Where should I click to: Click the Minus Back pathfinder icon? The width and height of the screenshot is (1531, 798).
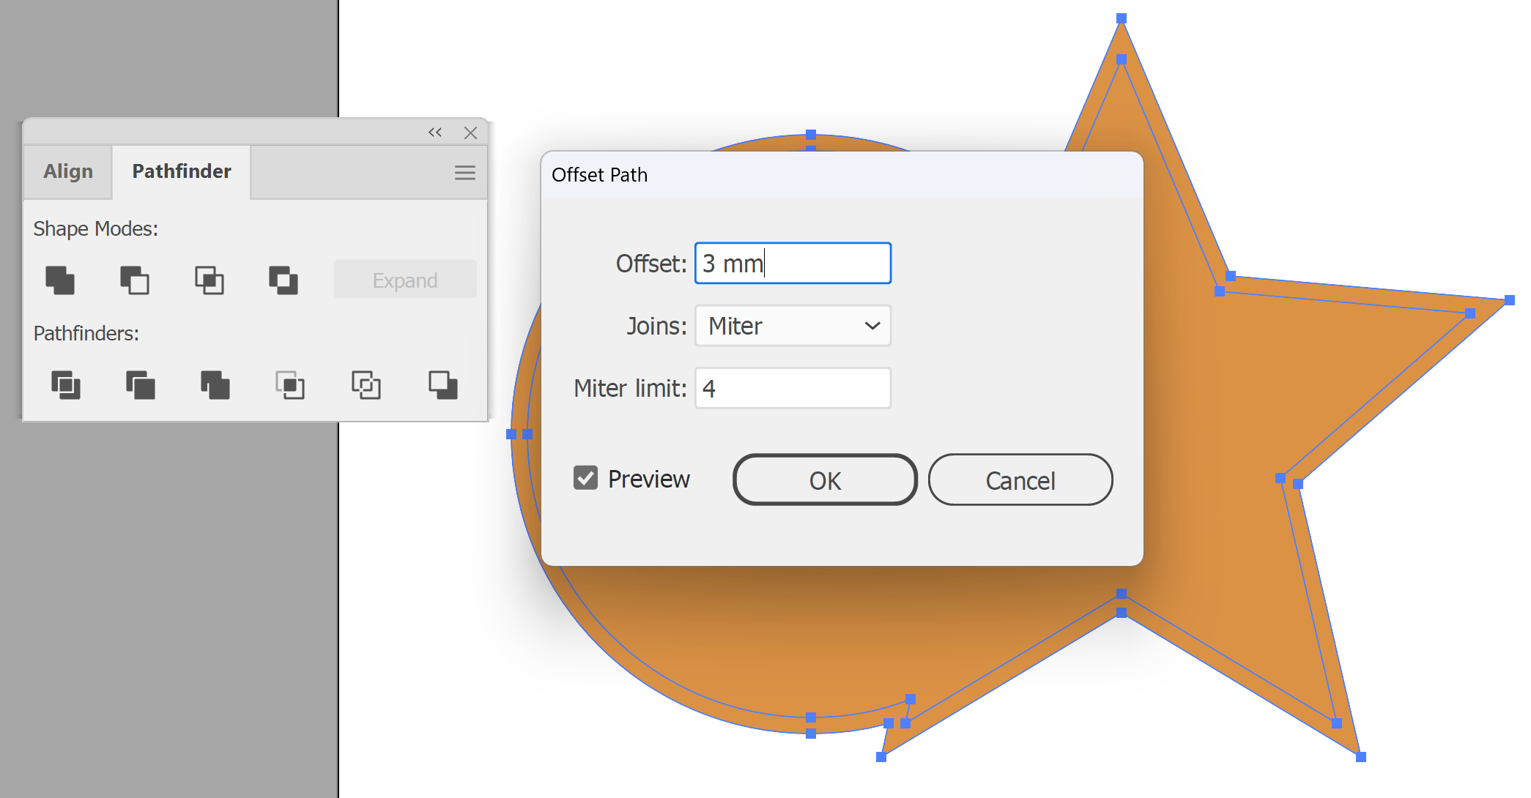(x=443, y=385)
